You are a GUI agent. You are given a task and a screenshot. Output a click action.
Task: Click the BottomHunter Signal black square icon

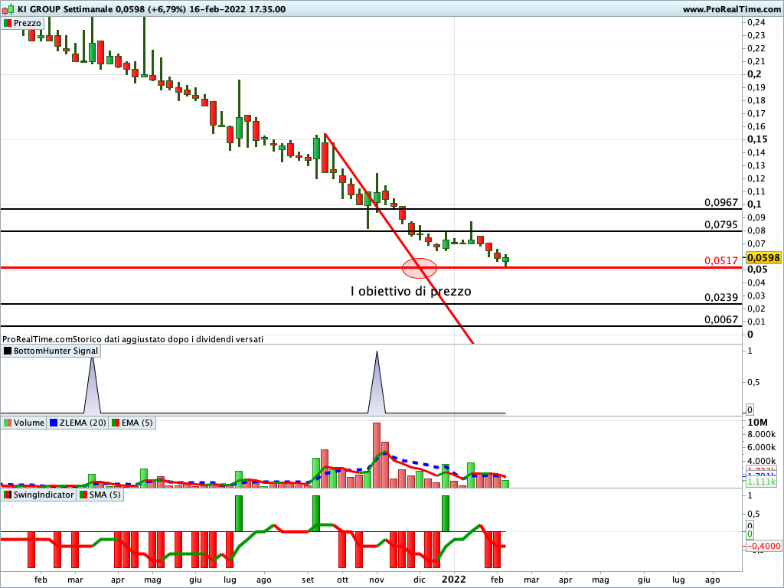[8, 351]
